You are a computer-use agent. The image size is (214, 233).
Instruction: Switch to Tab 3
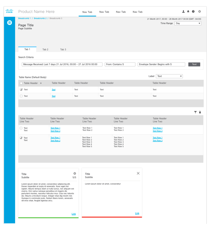pyautogui.click(x=63, y=50)
